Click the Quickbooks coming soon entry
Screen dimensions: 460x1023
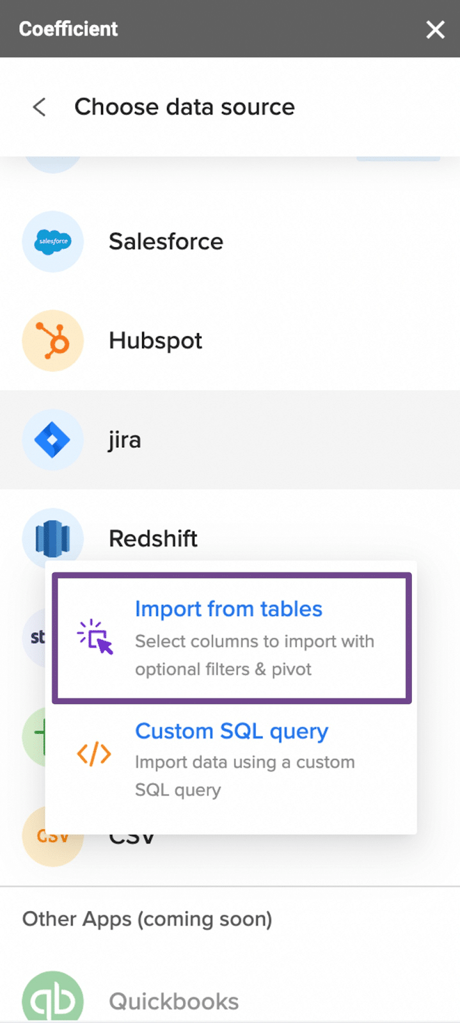point(173,1001)
